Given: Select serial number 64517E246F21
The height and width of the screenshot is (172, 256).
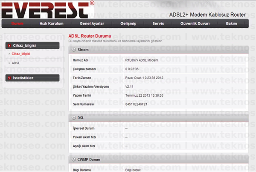Looking at the screenshot, I should 136,104.
